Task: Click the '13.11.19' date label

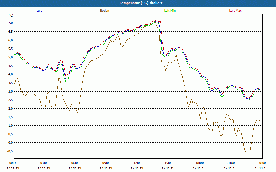Action: 262,168
